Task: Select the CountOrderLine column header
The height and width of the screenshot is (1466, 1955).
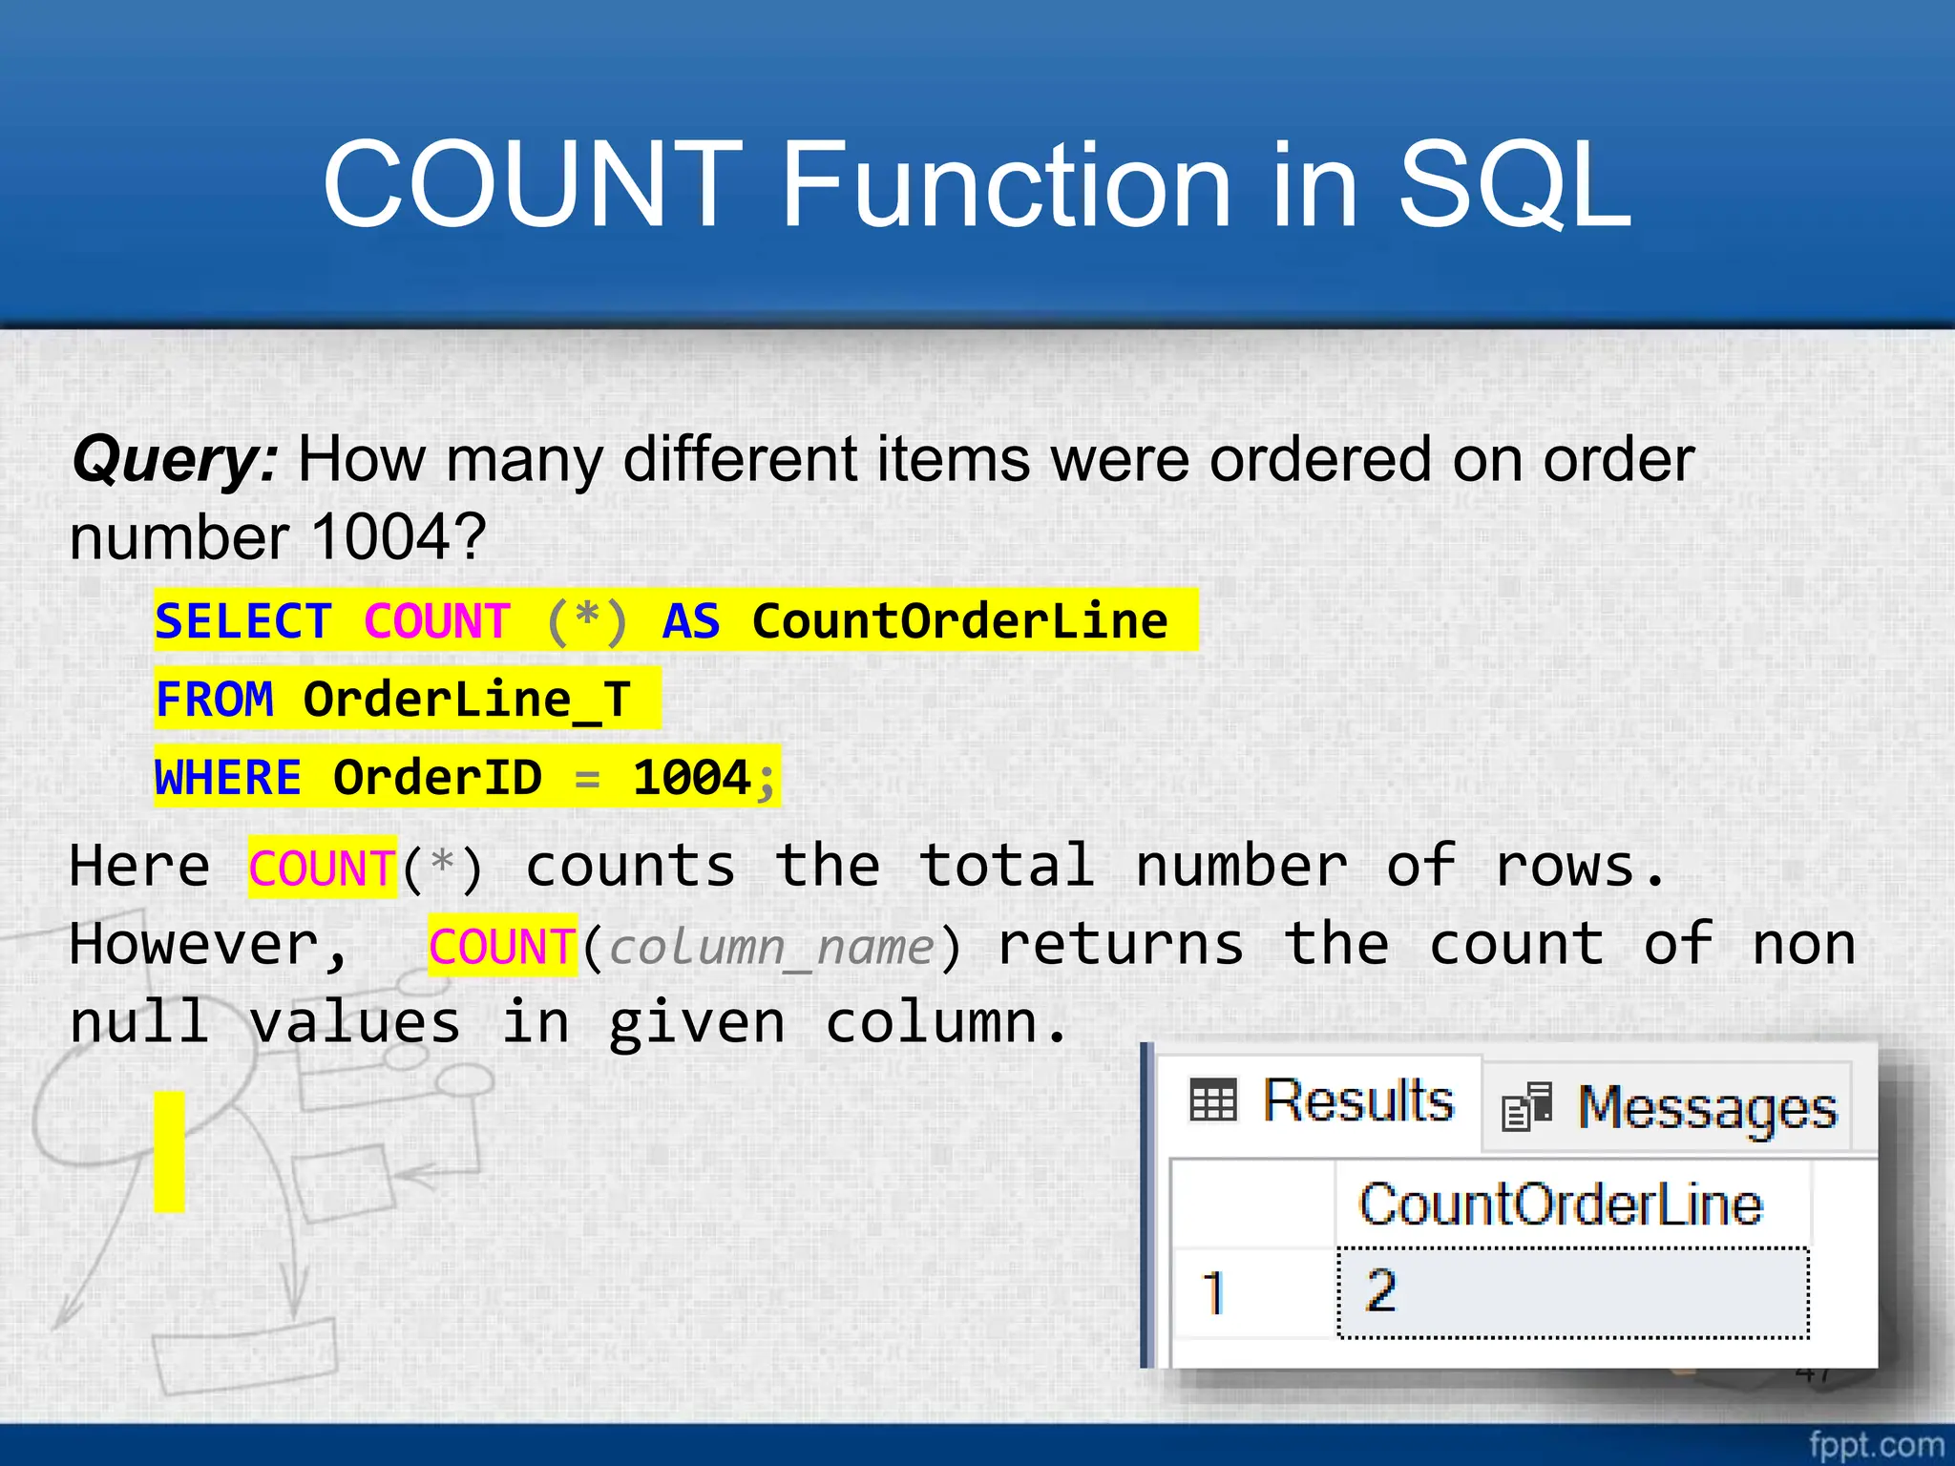Action: coord(1571,1204)
